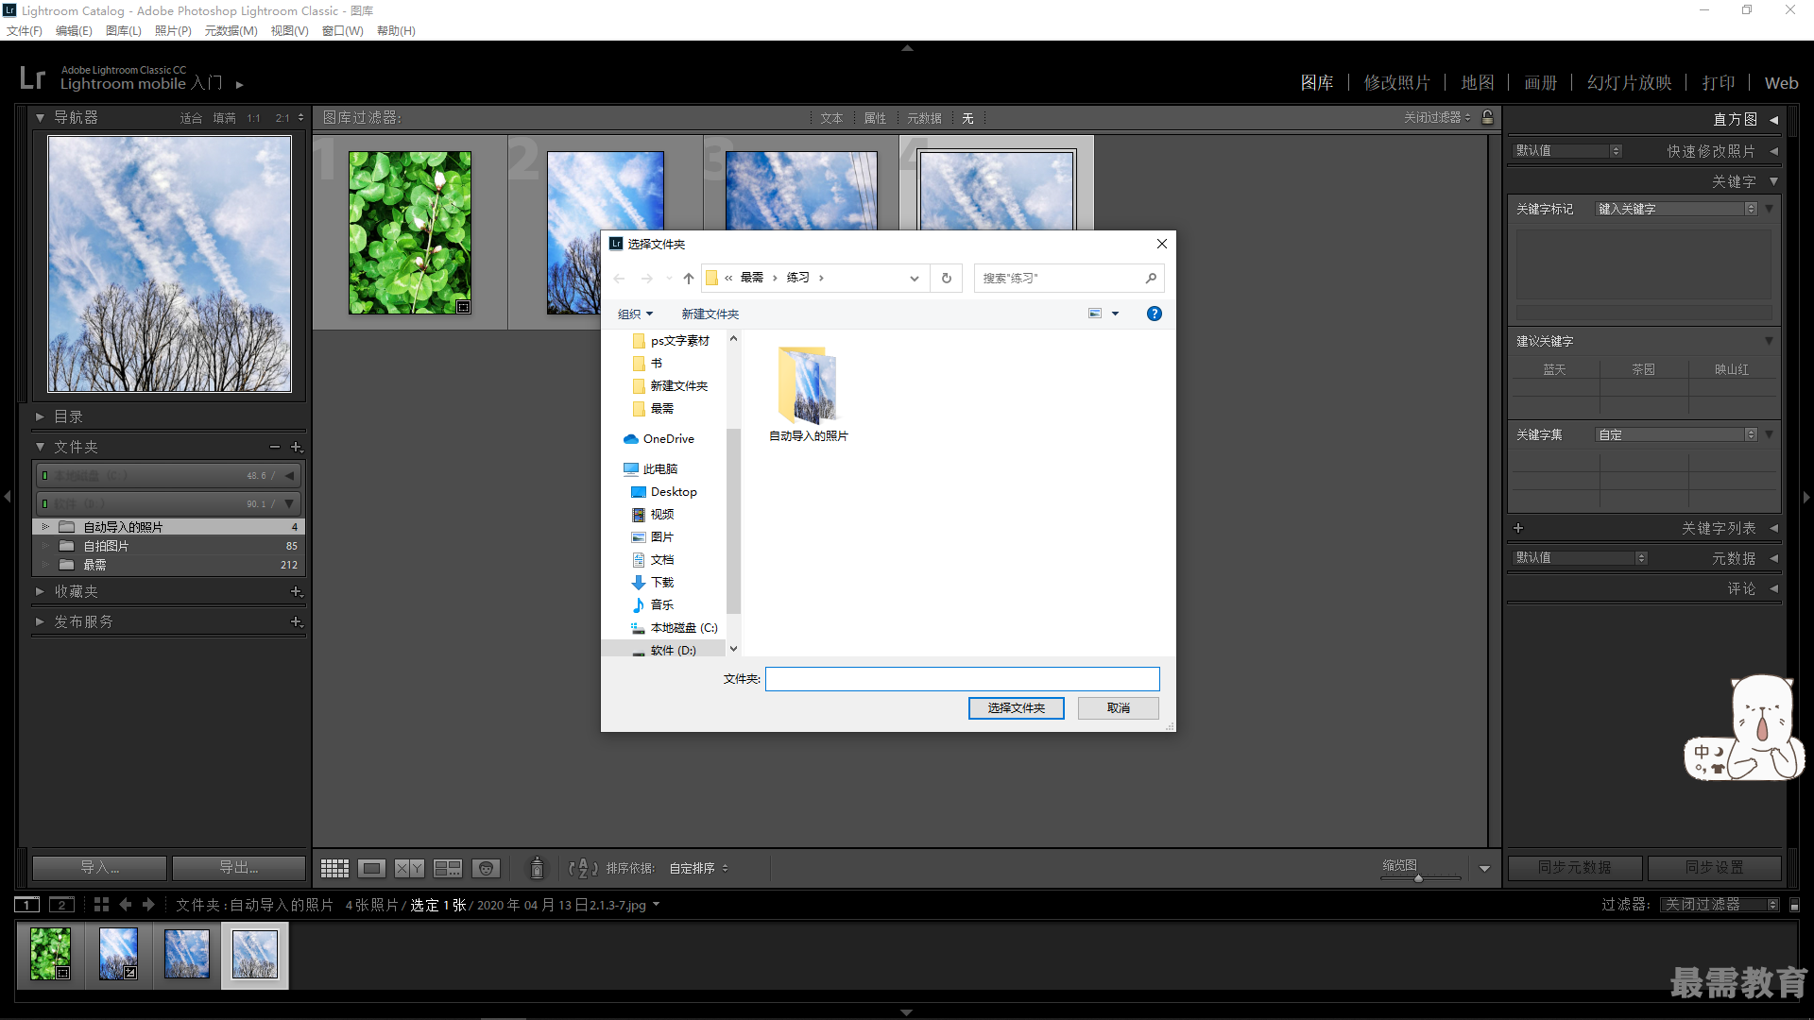Toggle 属性 filter in library filter bar
1814x1020 pixels.
[x=875, y=118]
